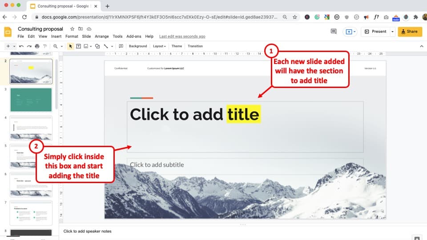Open the File menu

[x=21, y=36]
